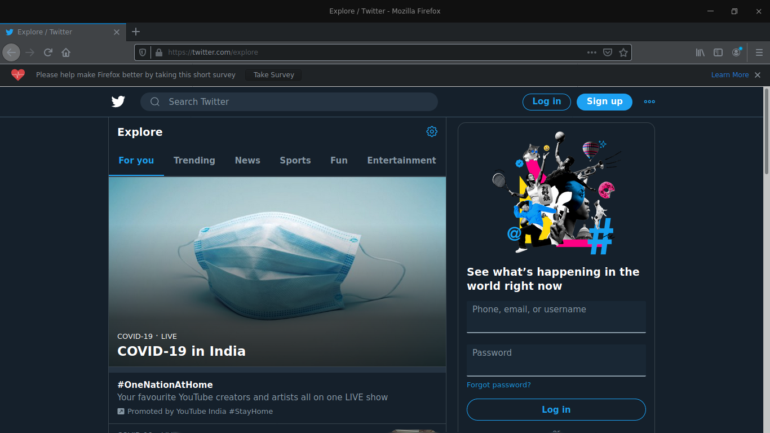Click into Search Twitter field
770x433 pixels.
click(289, 102)
